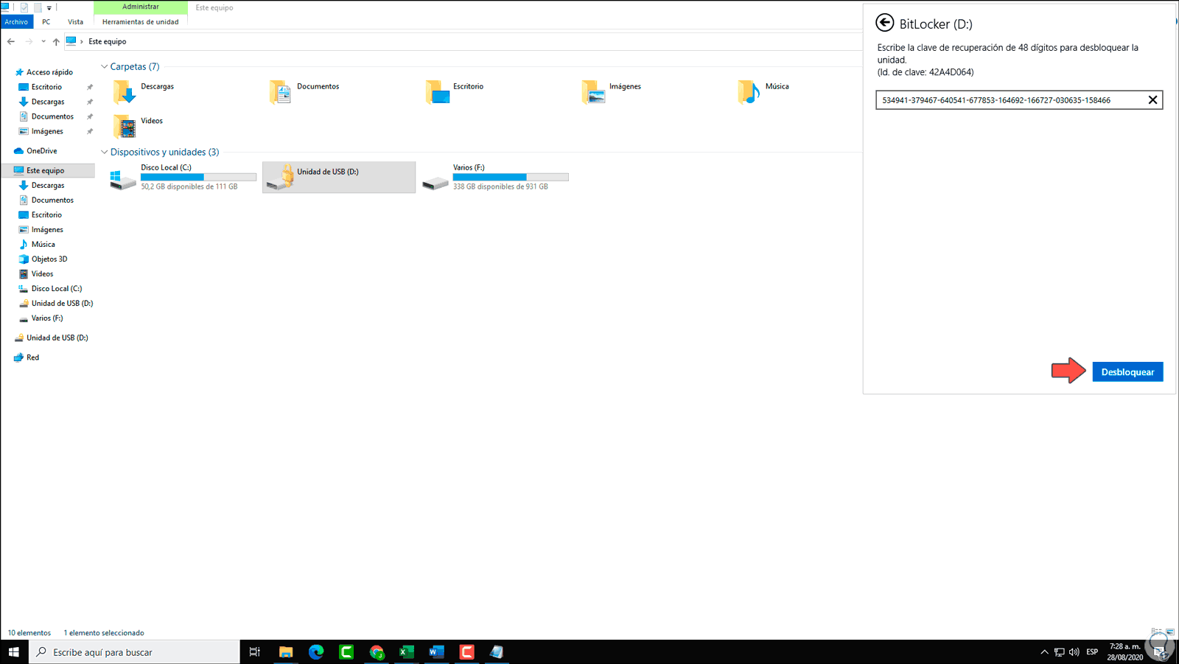Screen dimensions: 1179x664
Task: Select pinned Imágenes under Acceso rápido
Action: 47,131
